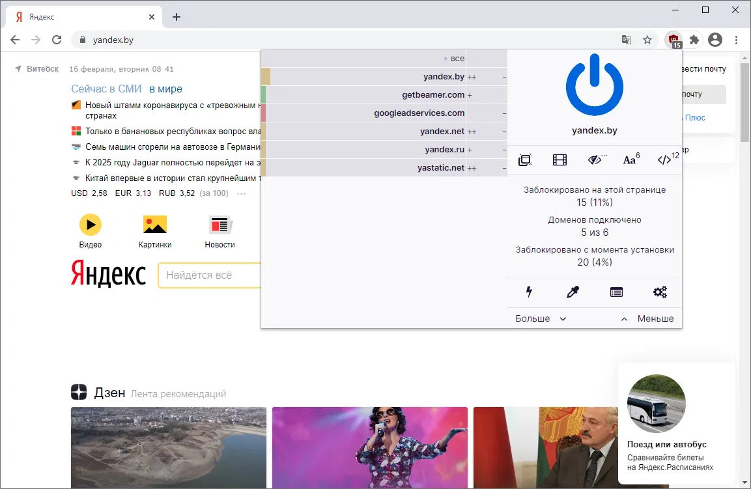Click the Яндекс logo
This screenshot has height=489, width=751.
click(109, 273)
